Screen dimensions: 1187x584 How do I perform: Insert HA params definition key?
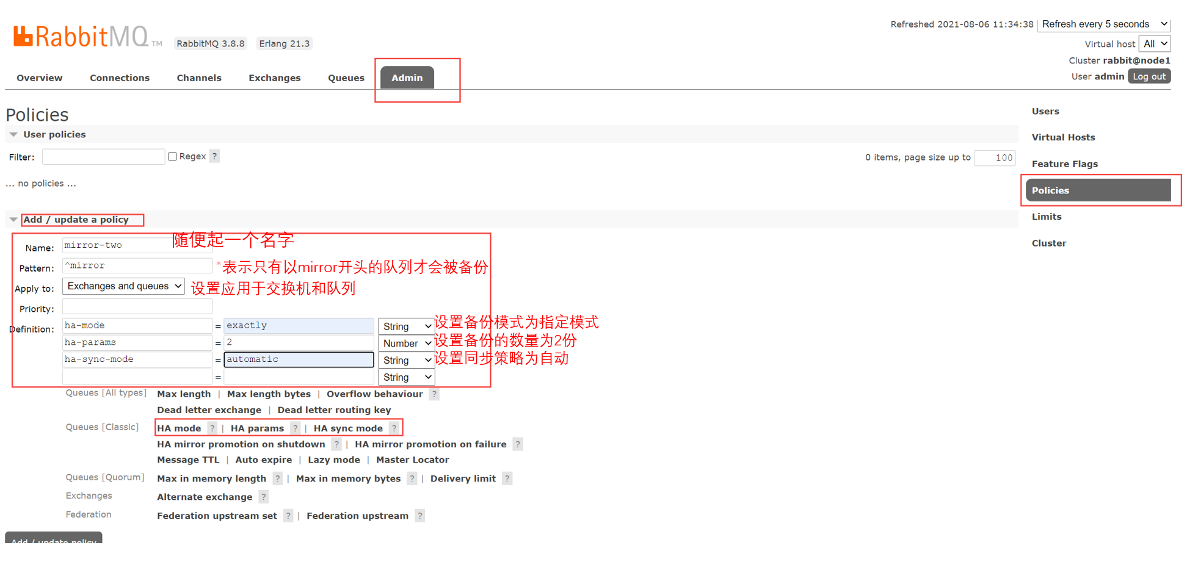(x=257, y=428)
